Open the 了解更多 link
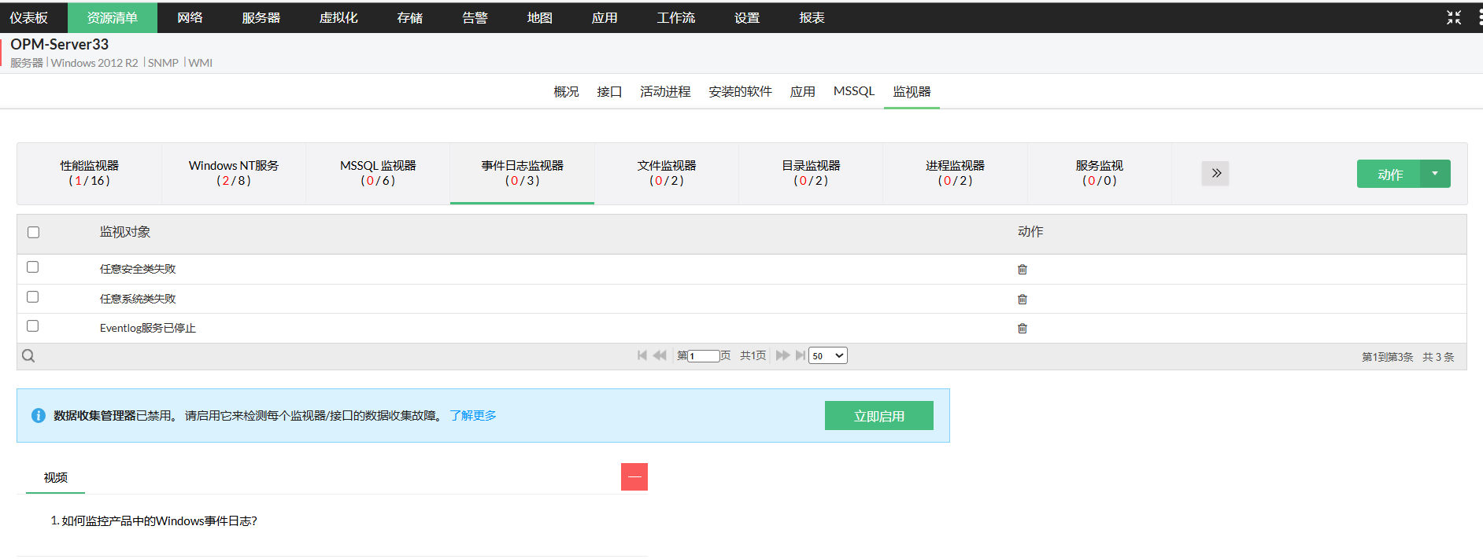Image resolution: width=1483 pixels, height=559 pixels. [x=473, y=415]
